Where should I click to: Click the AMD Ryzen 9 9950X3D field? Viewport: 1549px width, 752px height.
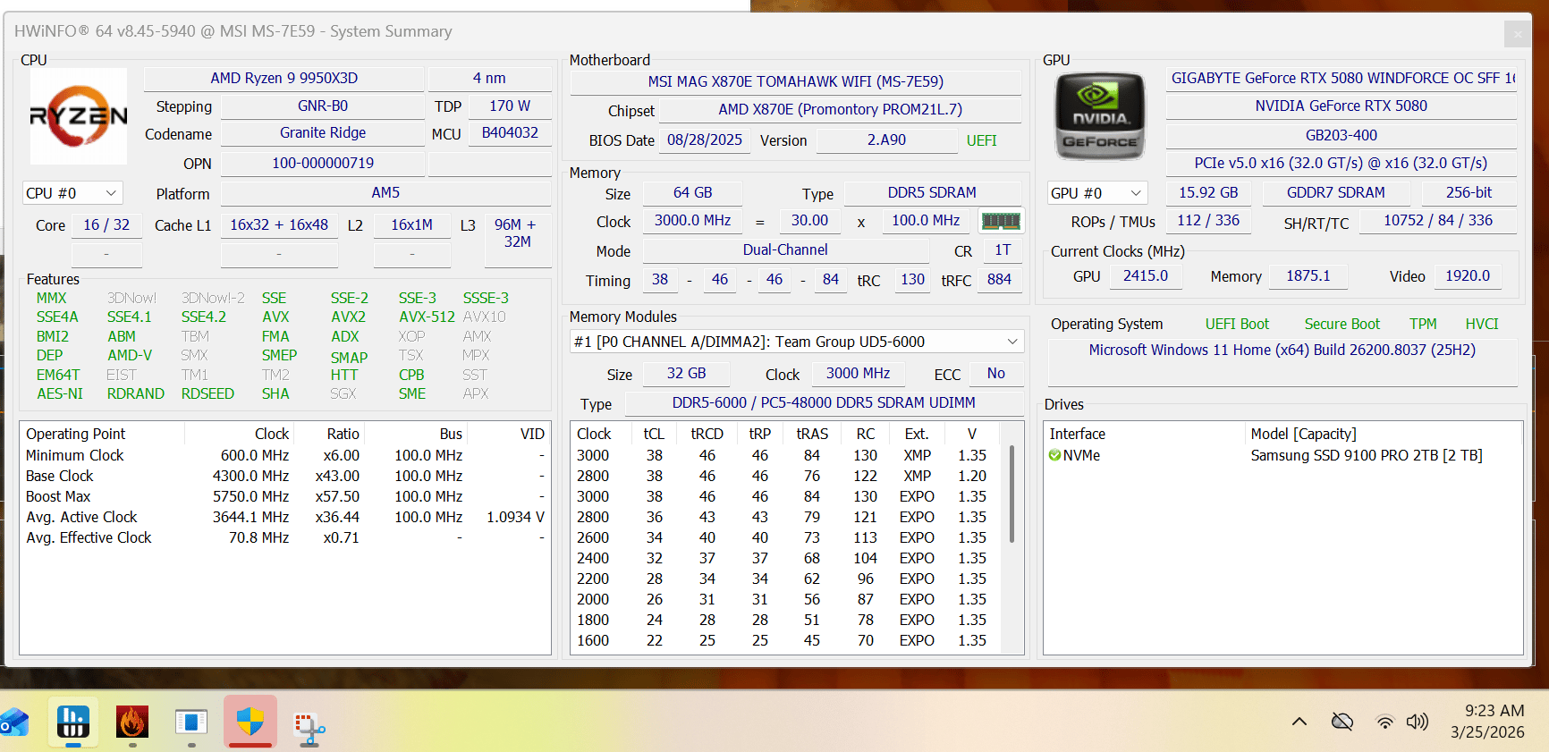(284, 79)
